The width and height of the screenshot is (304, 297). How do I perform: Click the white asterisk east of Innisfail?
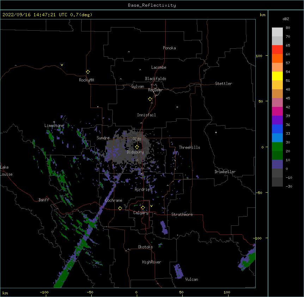pyautogui.click(x=177, y=107)
